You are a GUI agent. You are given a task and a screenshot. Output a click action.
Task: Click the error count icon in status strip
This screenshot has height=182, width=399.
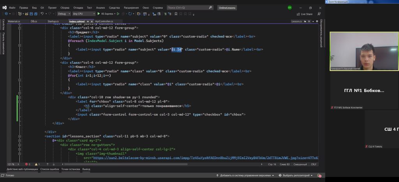[x=26, y=164]
